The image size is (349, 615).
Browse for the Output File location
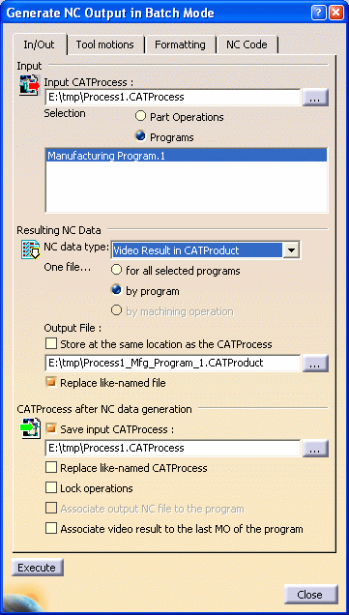(315, 364)
